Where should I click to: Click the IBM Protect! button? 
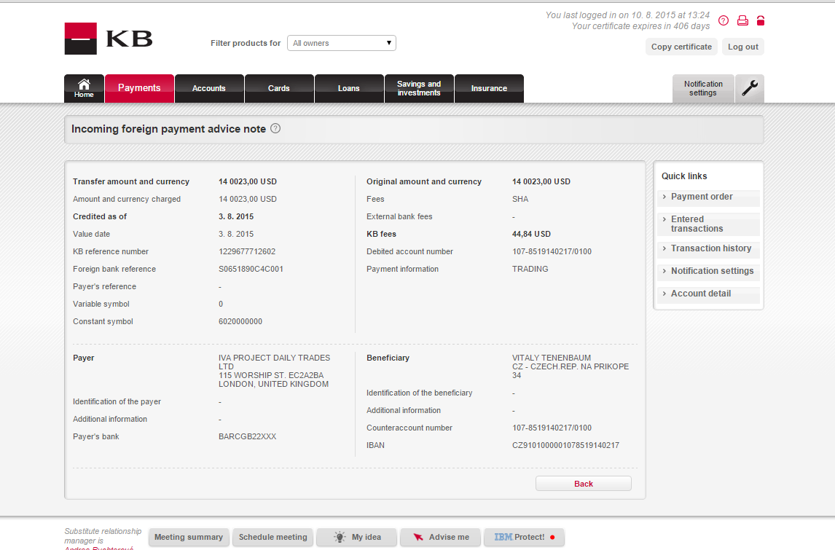pos(524,537)
